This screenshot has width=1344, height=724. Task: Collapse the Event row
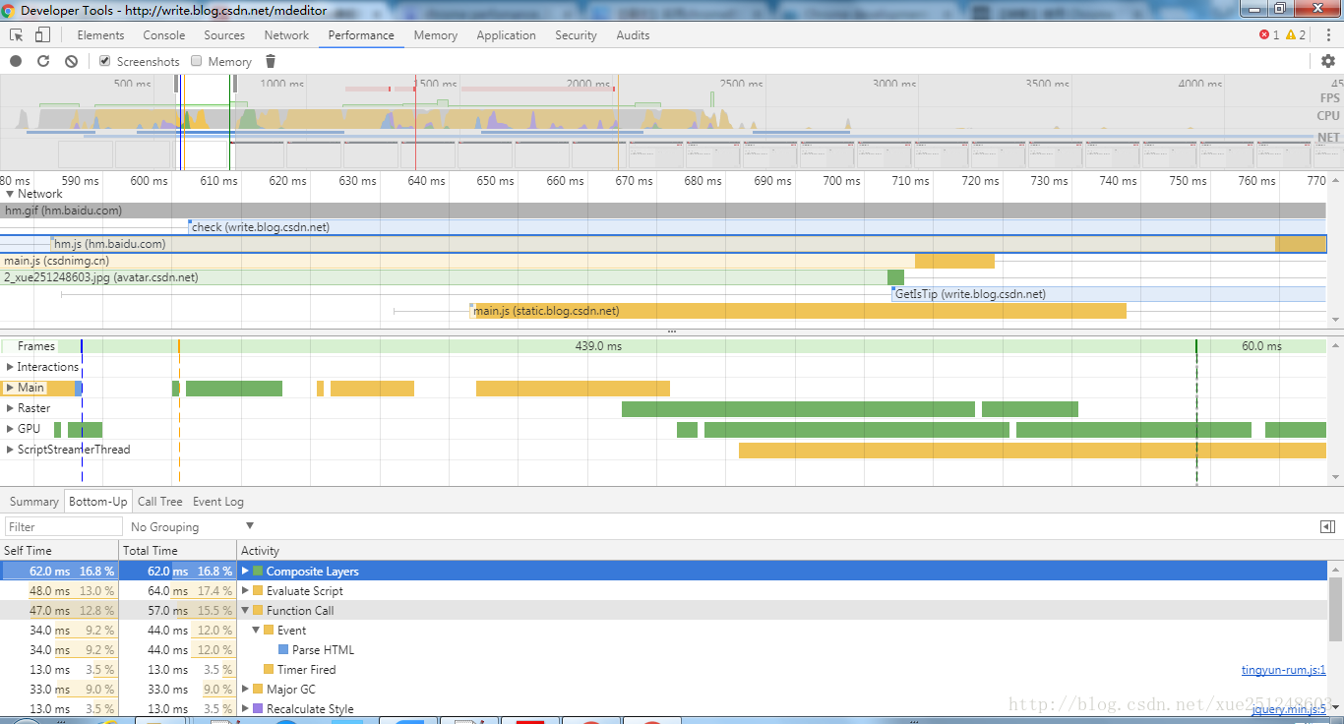(257, 631)
